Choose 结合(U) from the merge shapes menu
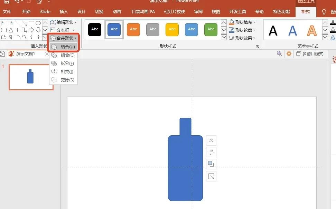336x209 pixels. tap(64, 46)
